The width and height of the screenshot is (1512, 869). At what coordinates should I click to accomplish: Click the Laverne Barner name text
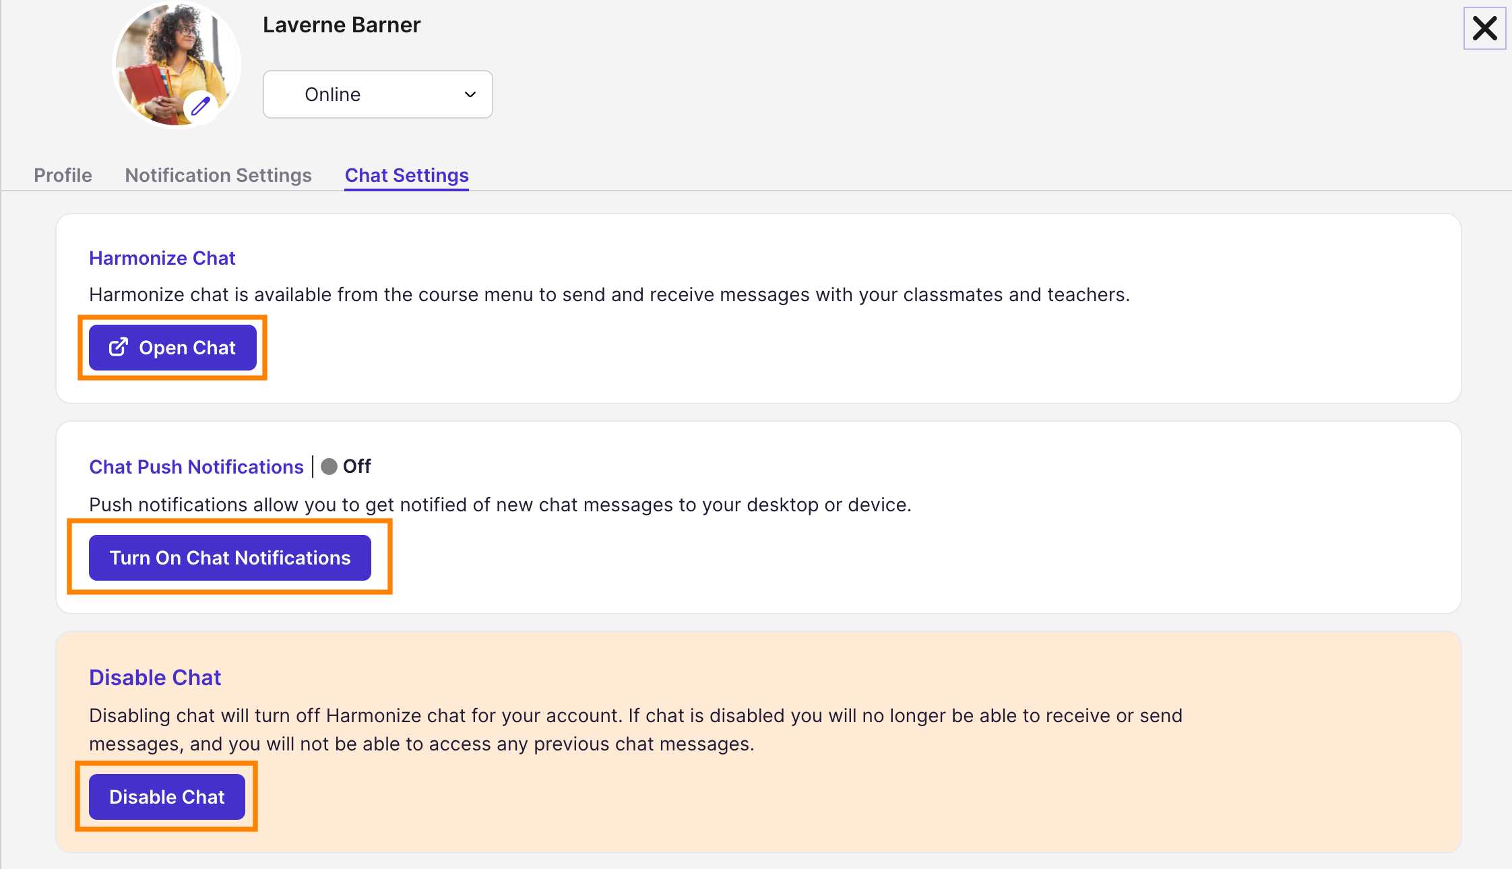tap(341, 25)
